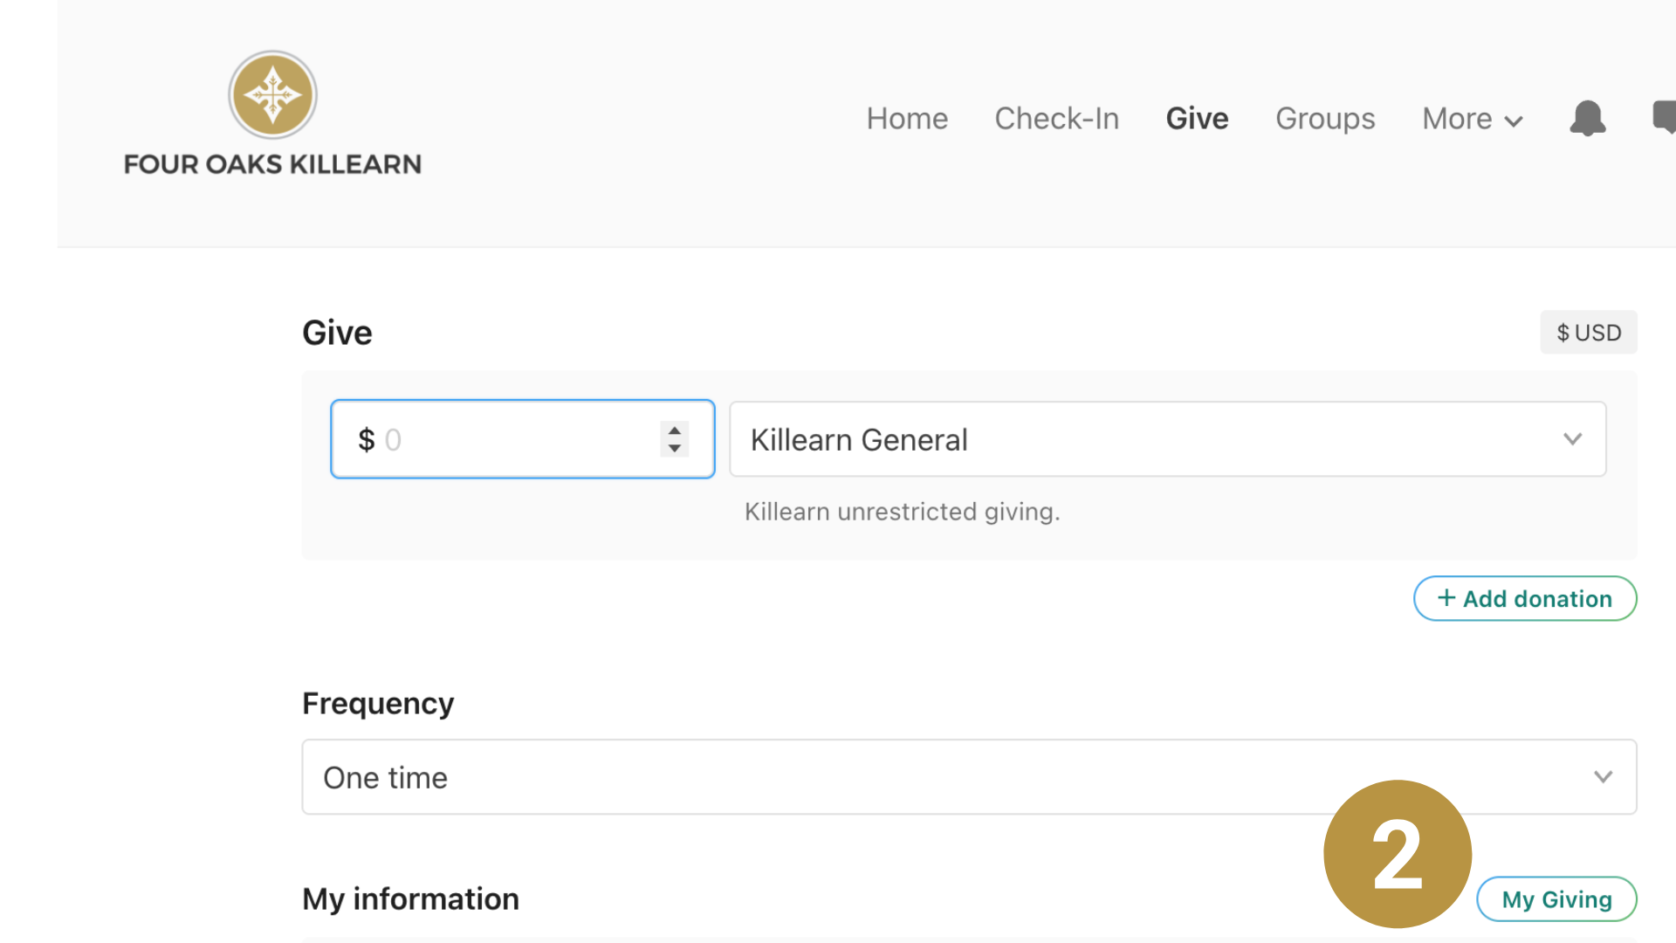Open the Killearn General fund dropdown

pyautogui.click(x=1167, y=439)
